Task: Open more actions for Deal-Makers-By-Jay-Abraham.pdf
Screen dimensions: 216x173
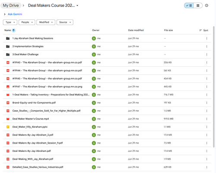Action: click(x=206, y=151)
